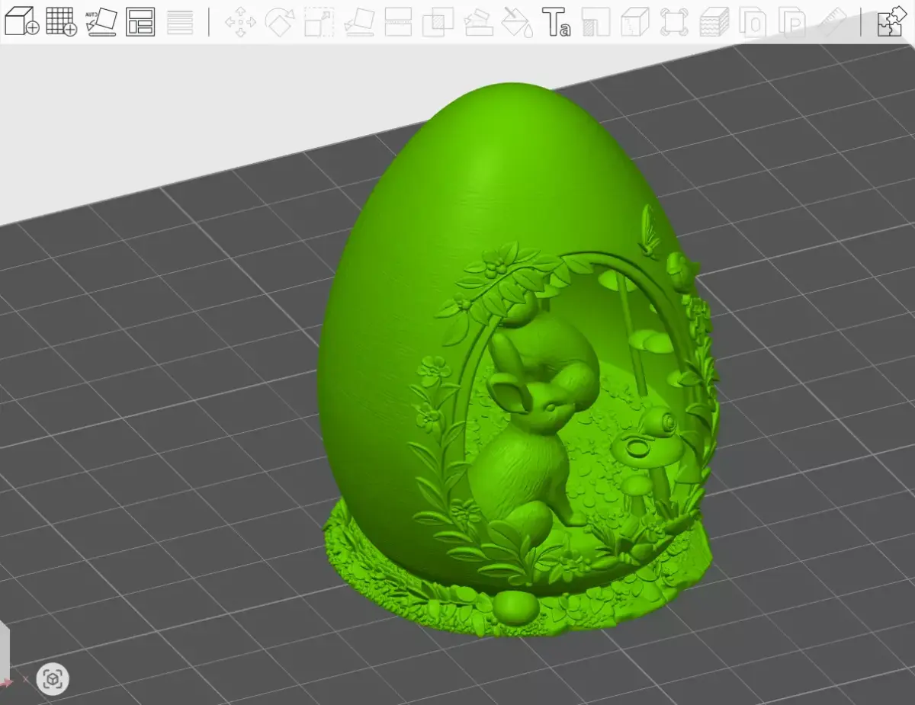Open the Assembly view puzzle icon

(x=891, y=21)
